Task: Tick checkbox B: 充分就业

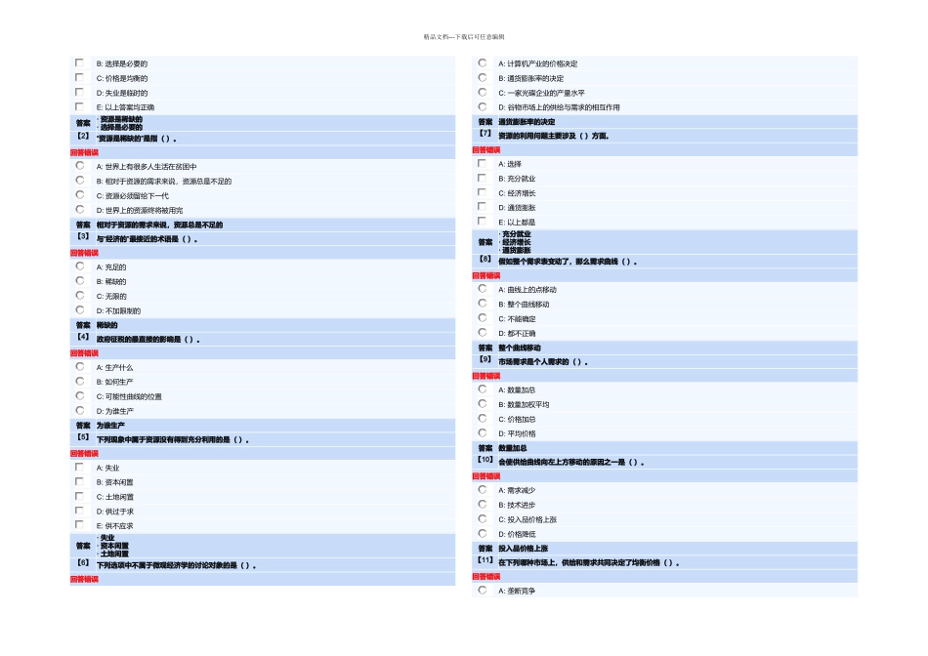Action: pos(482,178)
